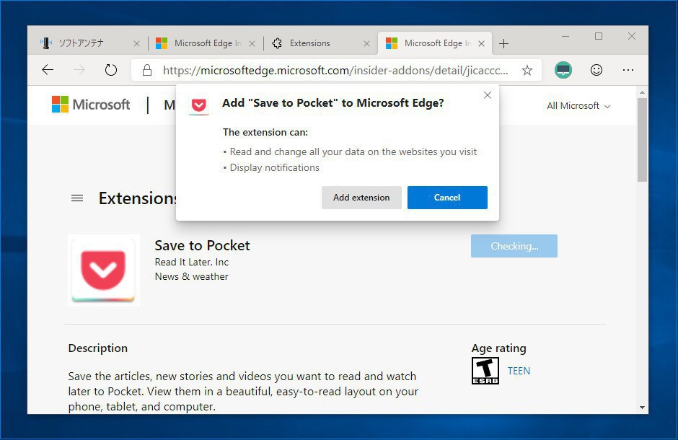Send feedback via the smiley icon
The height and width of the screenshot is (440, 678).
pos(596,69)
